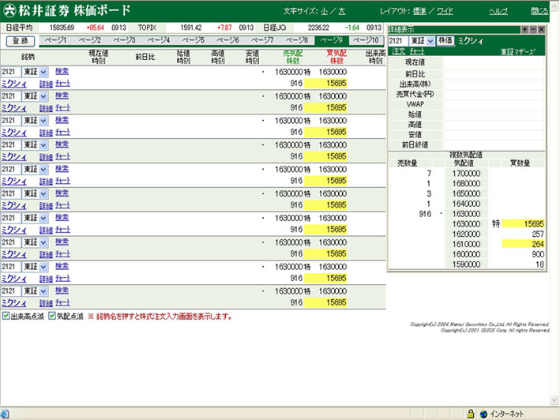
Task: Click the 日経JQ value 2236.22
Action: (x=318, y=28)
